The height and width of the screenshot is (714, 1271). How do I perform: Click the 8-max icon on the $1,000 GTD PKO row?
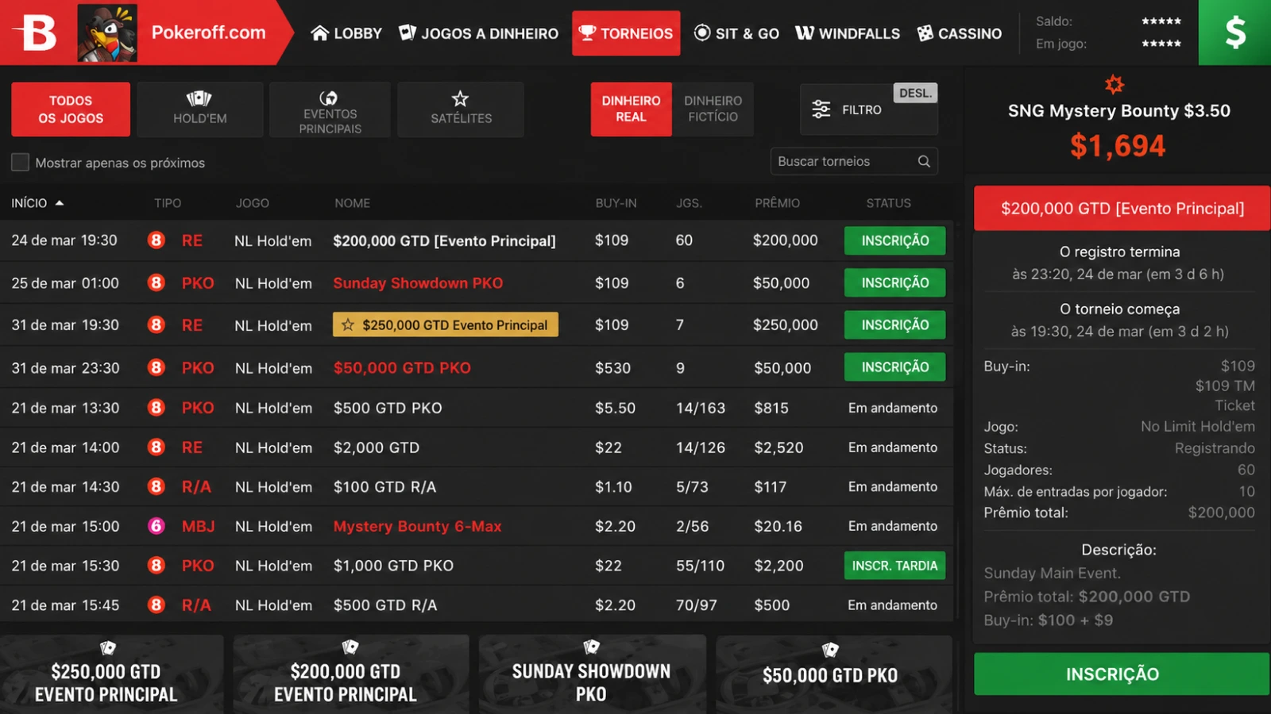pyautogui.click(x=156, y=566)
